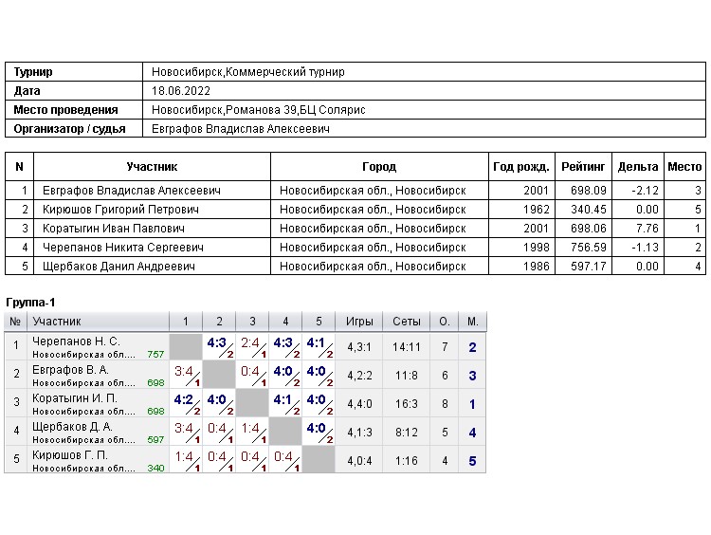Open Коратыгин Иван Павлович participant entry
The width and height of the screenshot is (711, 535).
[x=114, y=229]
